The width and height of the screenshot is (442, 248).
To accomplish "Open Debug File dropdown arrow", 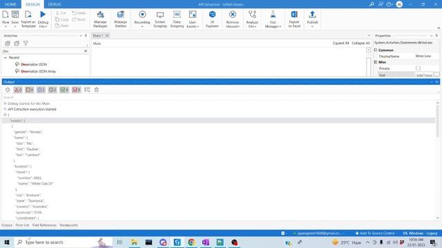I will pos(46,26).
